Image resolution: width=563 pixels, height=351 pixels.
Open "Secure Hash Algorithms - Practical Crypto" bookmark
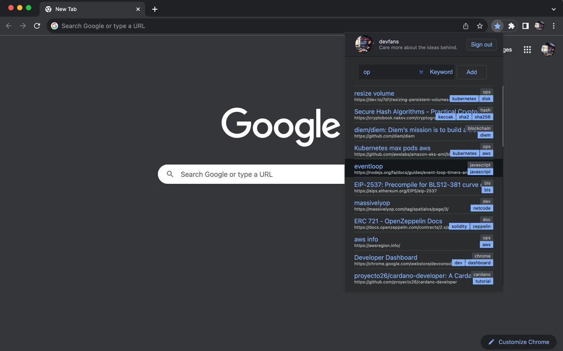[x=416, y=111]
